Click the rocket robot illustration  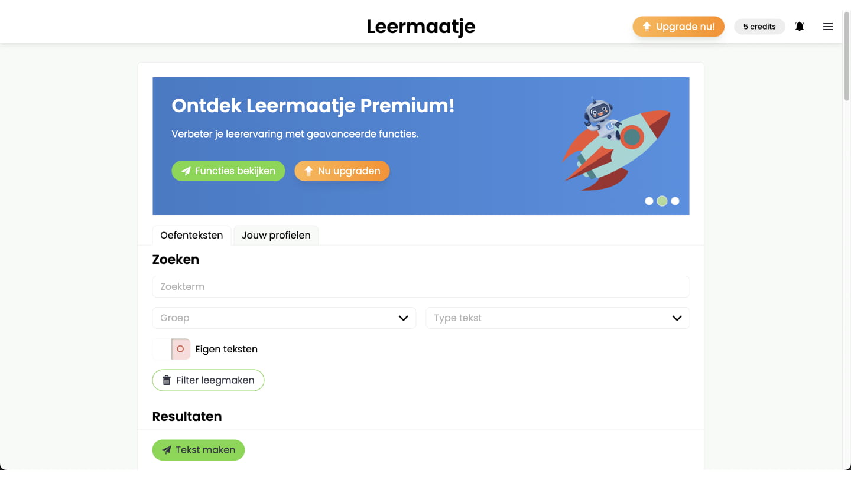coord(615,145)
